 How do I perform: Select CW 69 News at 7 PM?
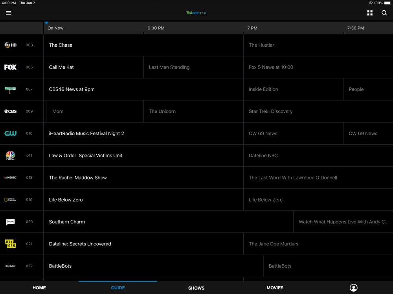click(293, 133)
